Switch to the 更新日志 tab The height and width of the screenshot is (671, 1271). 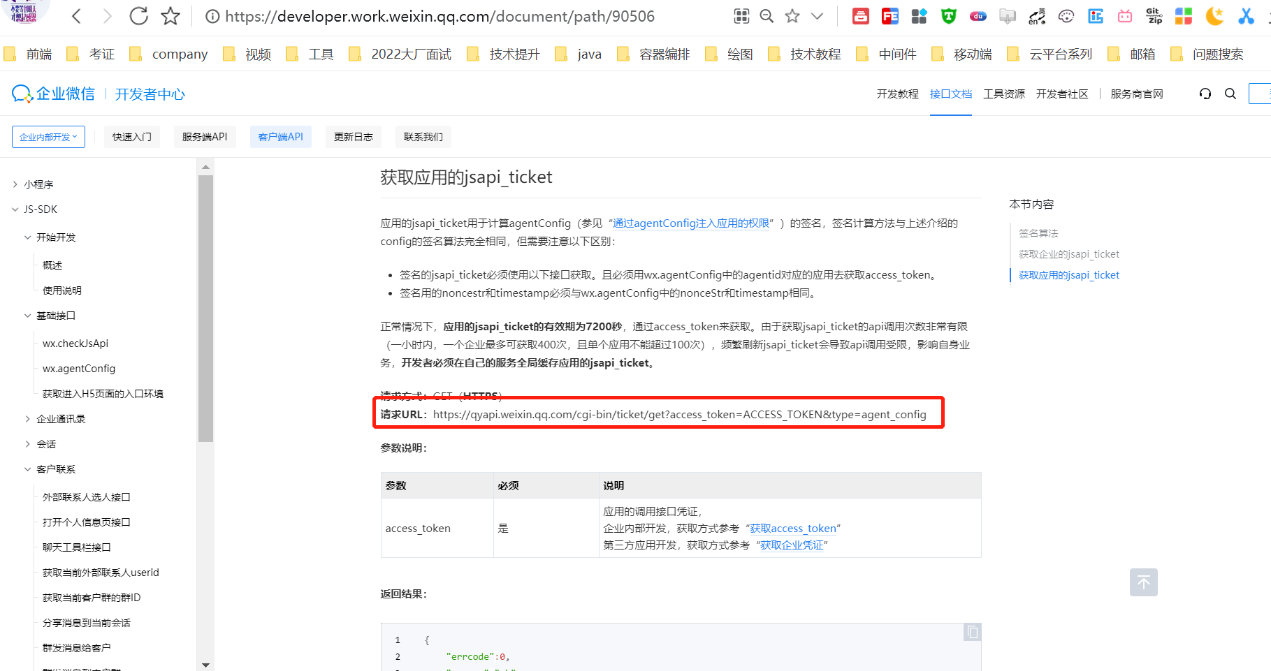click(x=353, y=136)
